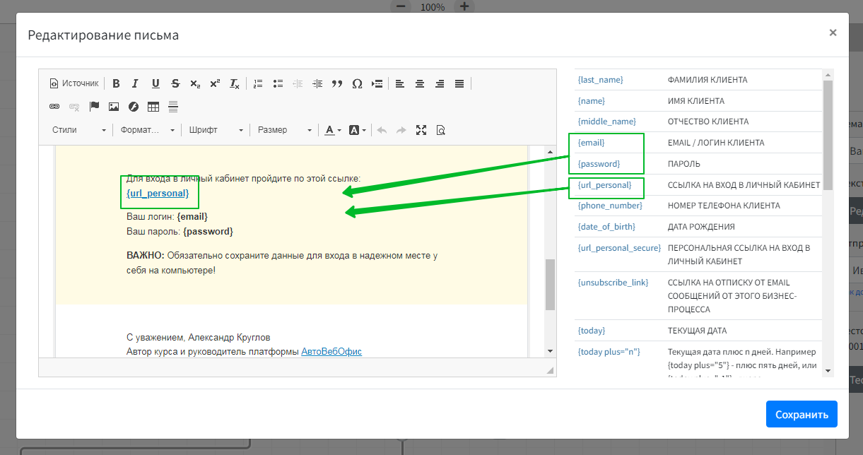The height and width of the screenshot is (455, 863).
Task: Click the {url_personal_secure} variable in the list
Action: (x=619, y=248)
